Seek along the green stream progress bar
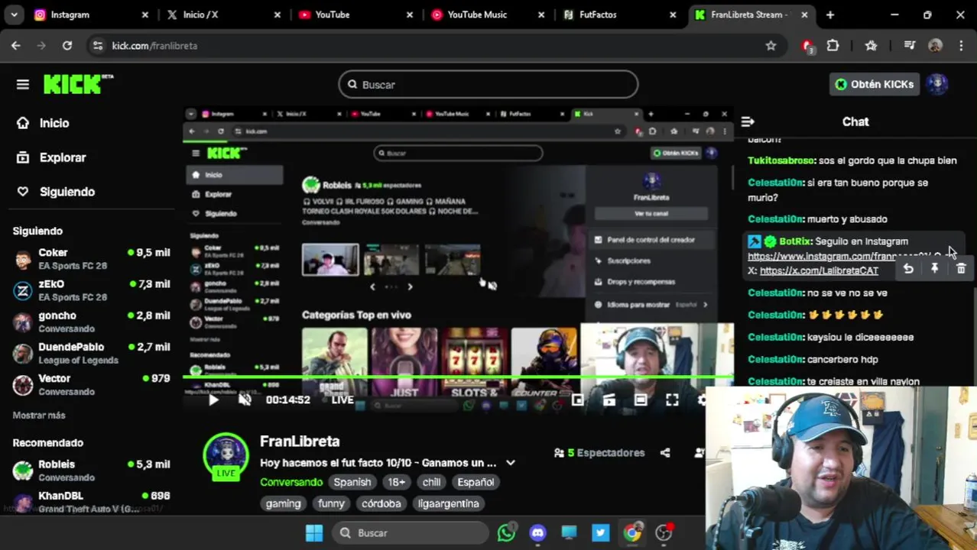The image size is (977, 550). [x=458, y=377]
